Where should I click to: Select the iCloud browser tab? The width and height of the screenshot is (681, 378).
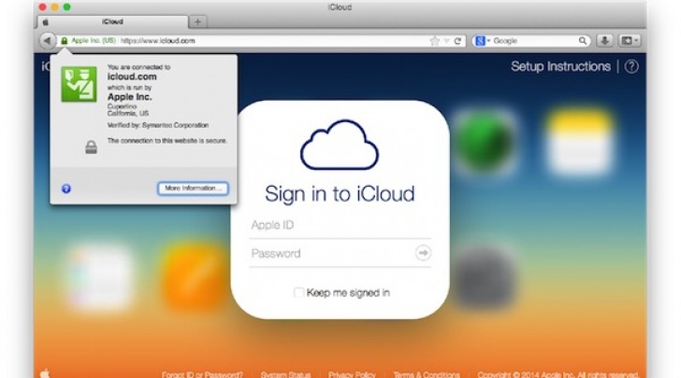tap(113, 21)
